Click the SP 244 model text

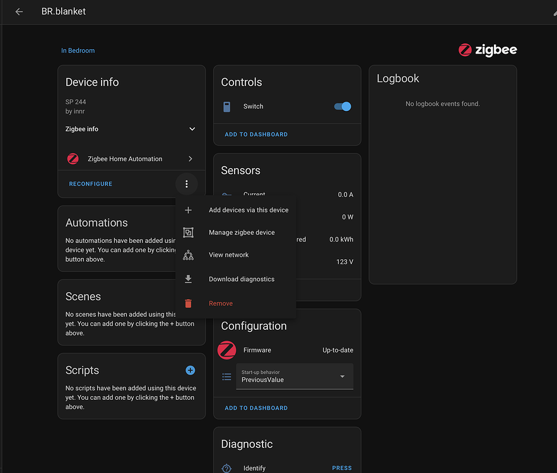[x=76, y=102]
